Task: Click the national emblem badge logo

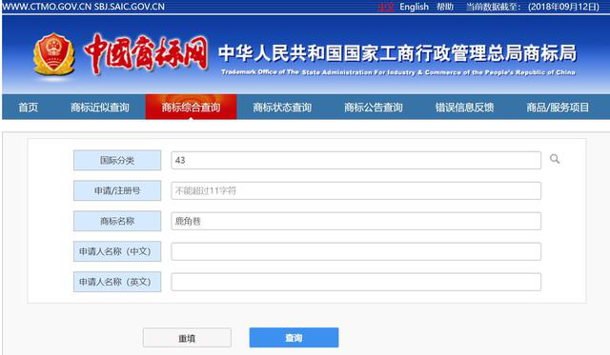Action: [53, 54]
